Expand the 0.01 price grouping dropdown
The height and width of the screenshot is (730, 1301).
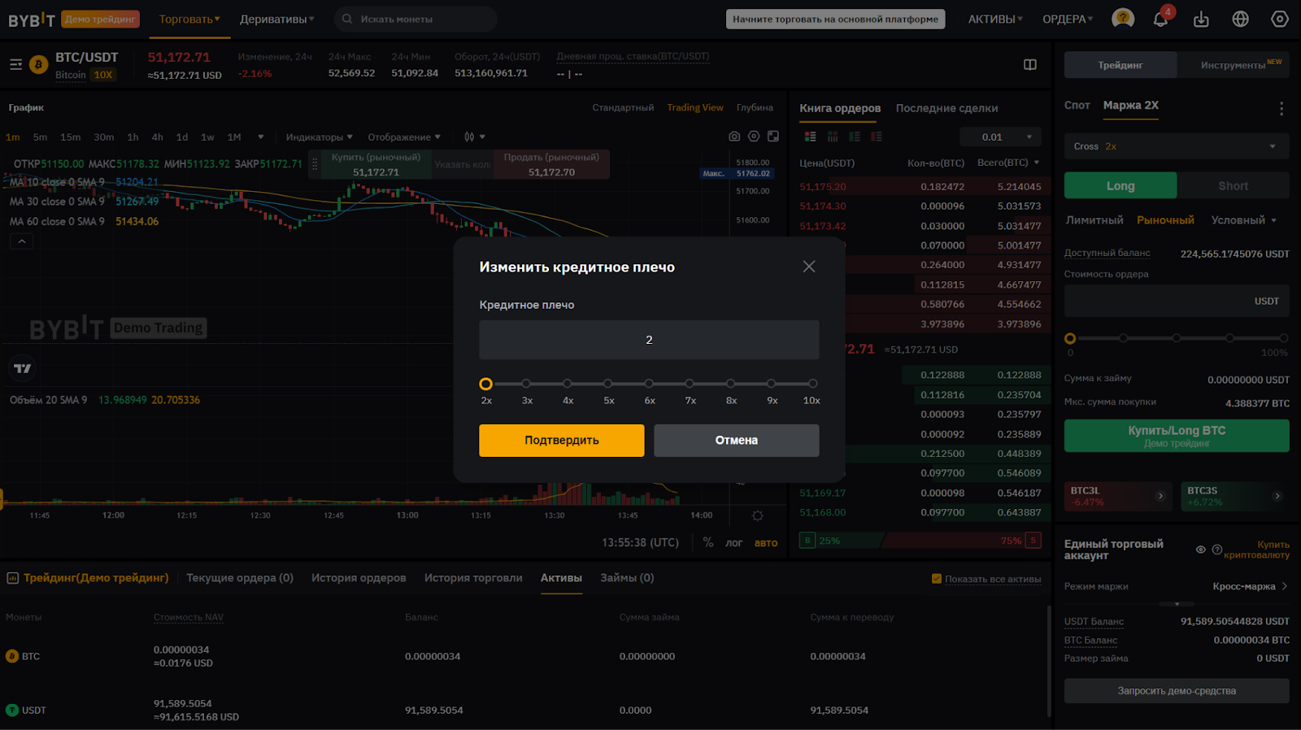(x=1000, y=137)
